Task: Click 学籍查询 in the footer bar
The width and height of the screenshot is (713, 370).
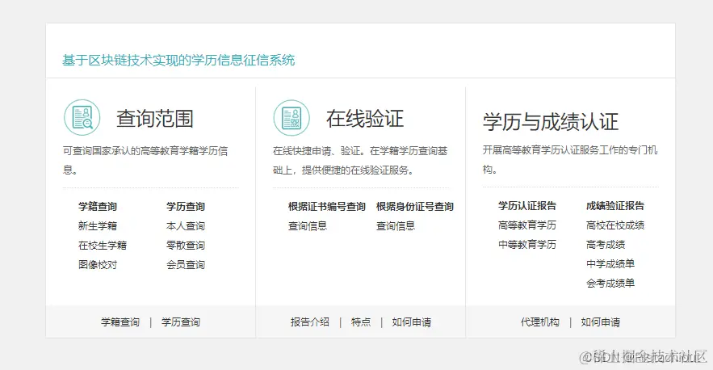Action: [120, 322]
